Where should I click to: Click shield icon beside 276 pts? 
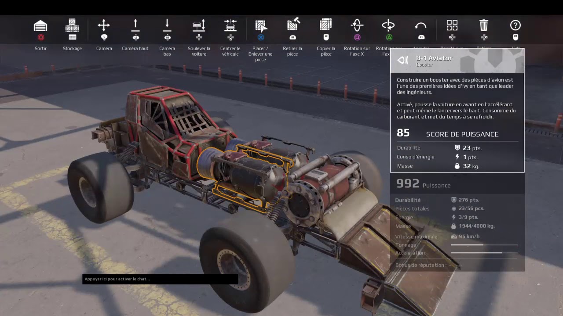click(454, 200)
